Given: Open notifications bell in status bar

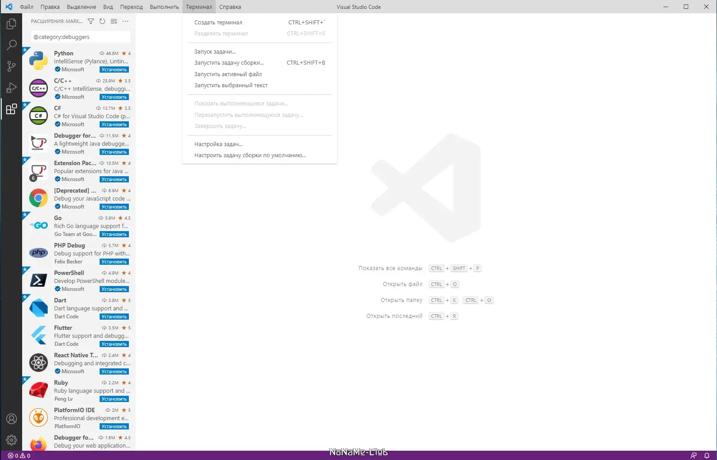Looking at the screenshot, I should tap(707, 456).
